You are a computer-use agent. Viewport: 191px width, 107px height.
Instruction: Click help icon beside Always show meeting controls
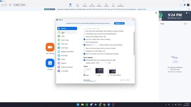tap(105, 37)
